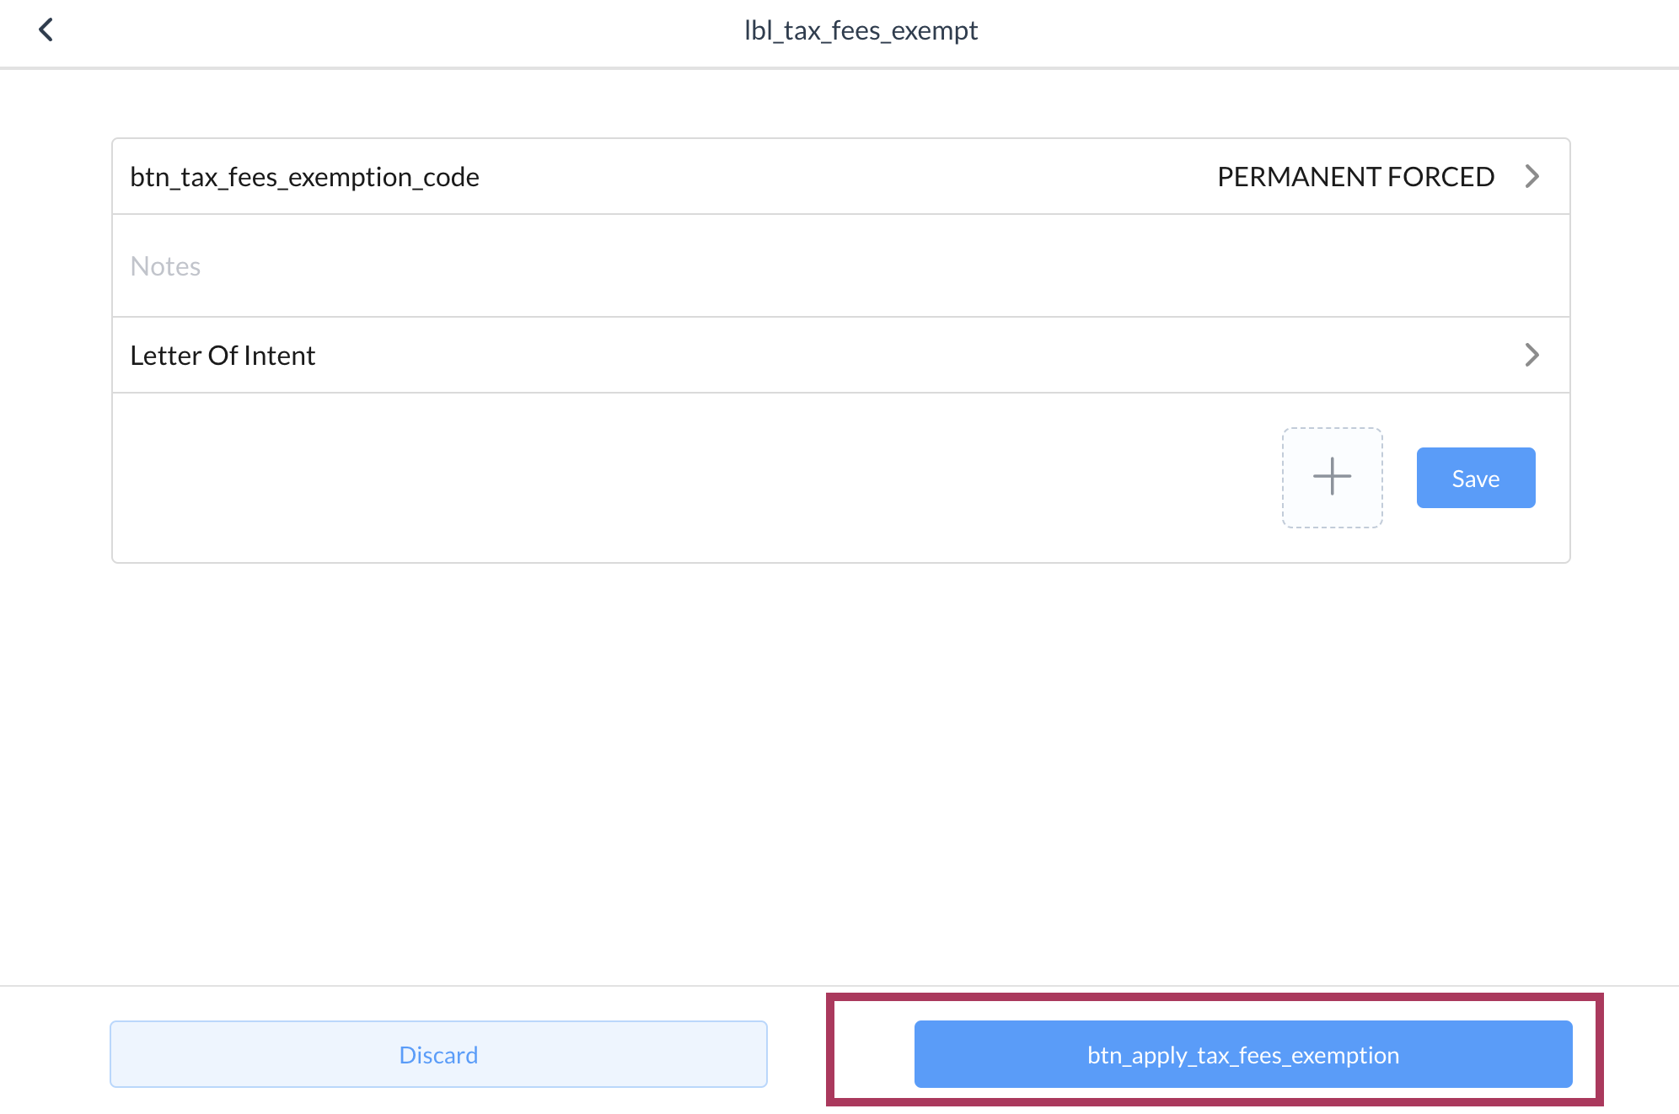Click the Discard button
1679x1114 pixels.
coord(438,1054)
